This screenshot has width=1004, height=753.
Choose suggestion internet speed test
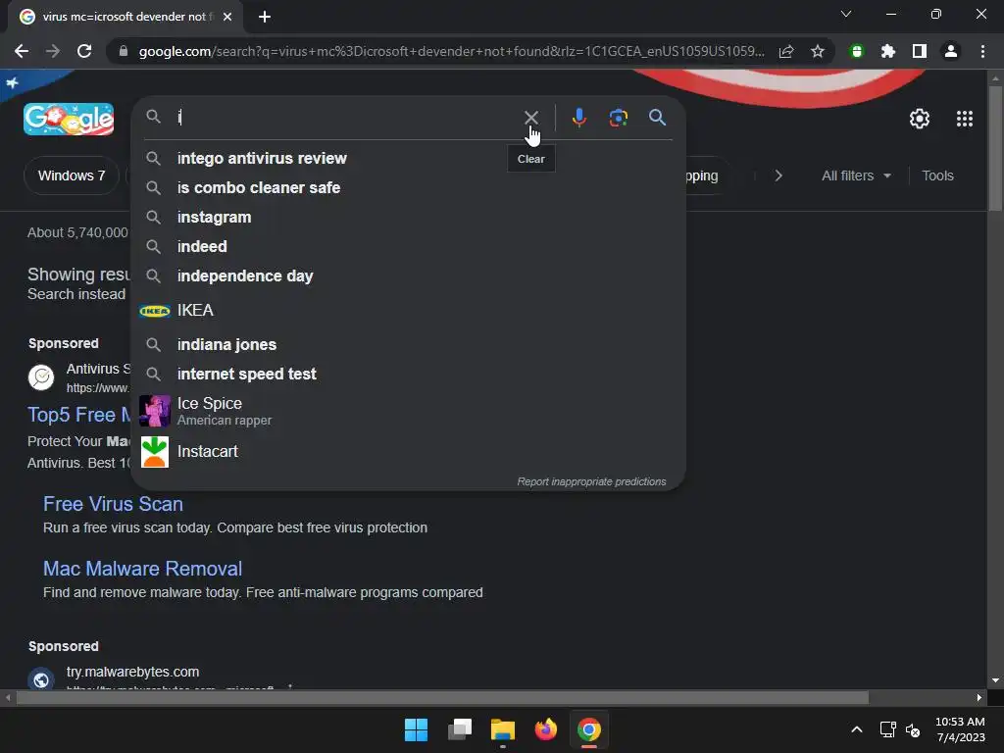coord(408,374)
